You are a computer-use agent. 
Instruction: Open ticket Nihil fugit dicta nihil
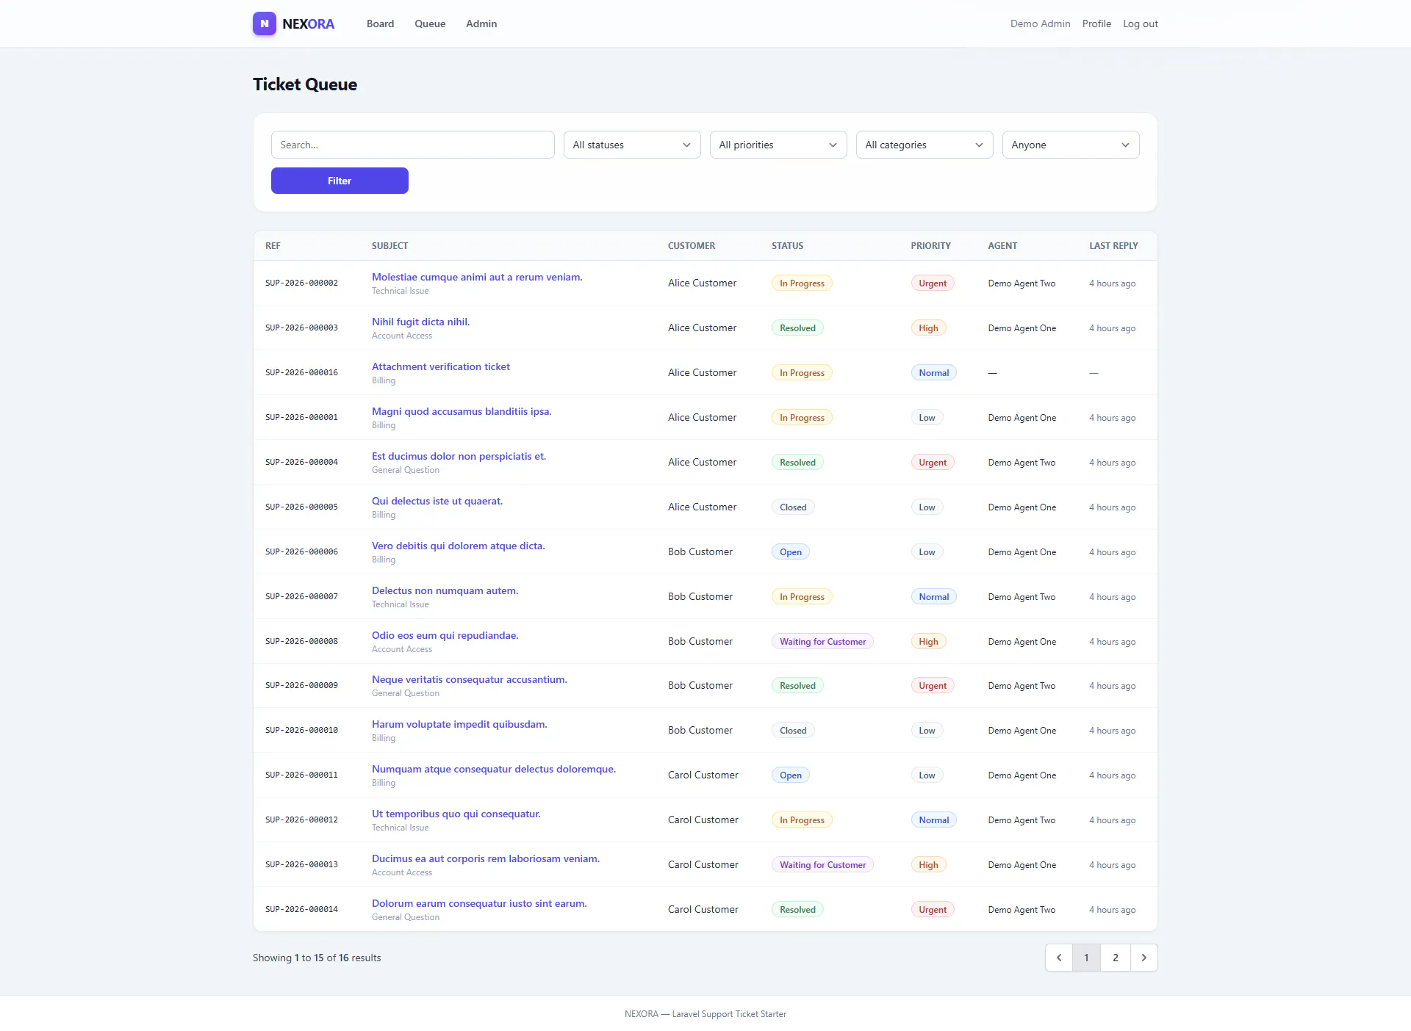(420, 322)
